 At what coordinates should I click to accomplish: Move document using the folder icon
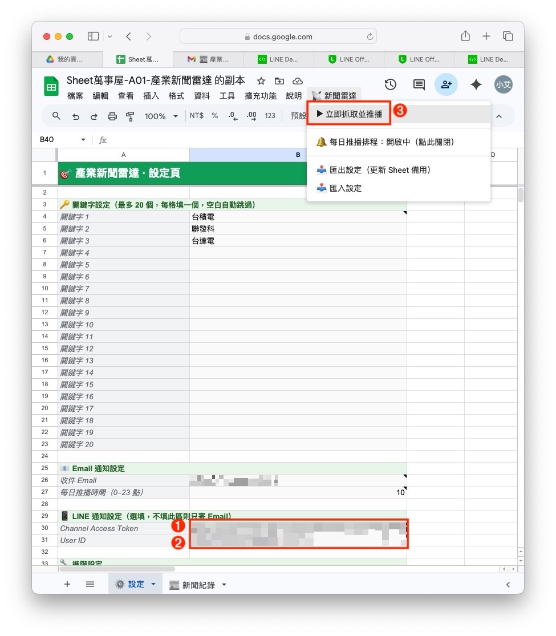(x=279, y=81)
